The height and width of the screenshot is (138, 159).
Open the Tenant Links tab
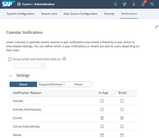[x=49, y=14]
